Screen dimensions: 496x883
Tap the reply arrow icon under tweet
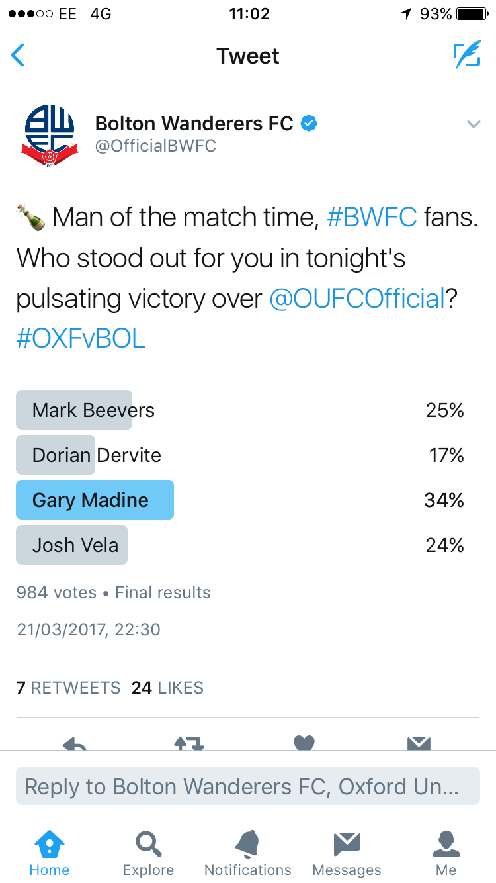point(75,743)
